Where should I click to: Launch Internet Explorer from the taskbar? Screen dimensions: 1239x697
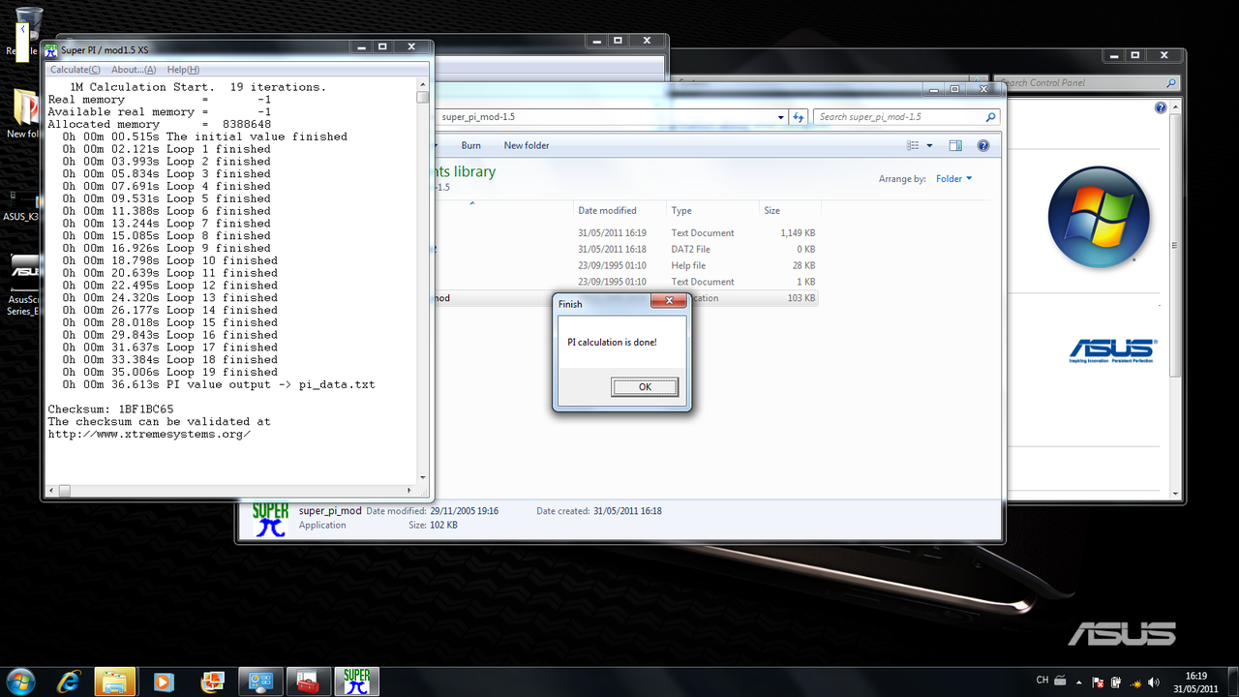[x=69, y=682]
